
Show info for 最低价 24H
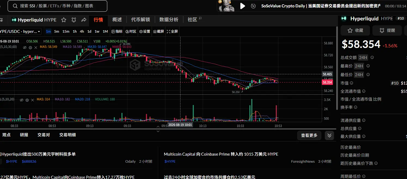368,75
